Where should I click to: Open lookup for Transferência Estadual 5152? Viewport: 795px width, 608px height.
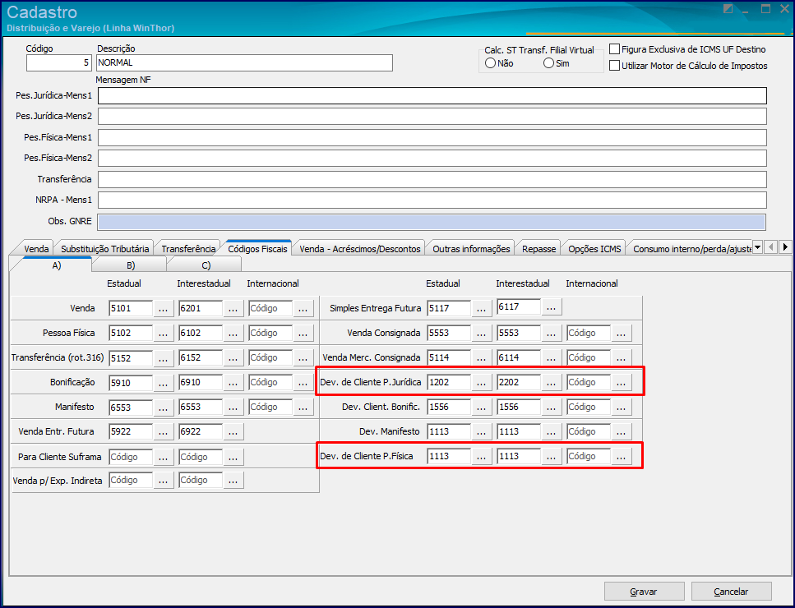pyautogui.click(x=163, y=357)
